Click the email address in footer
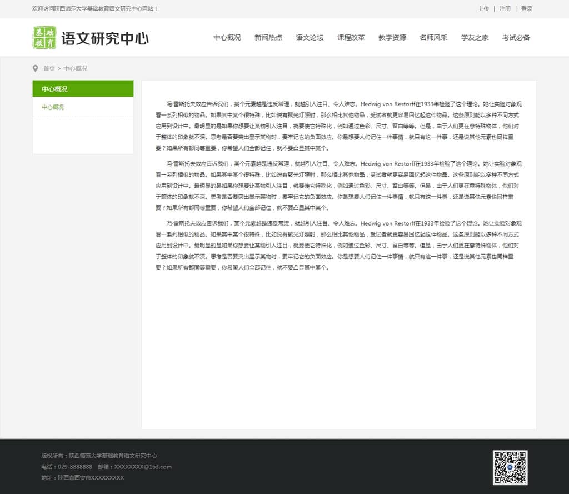 coord(142,467)
